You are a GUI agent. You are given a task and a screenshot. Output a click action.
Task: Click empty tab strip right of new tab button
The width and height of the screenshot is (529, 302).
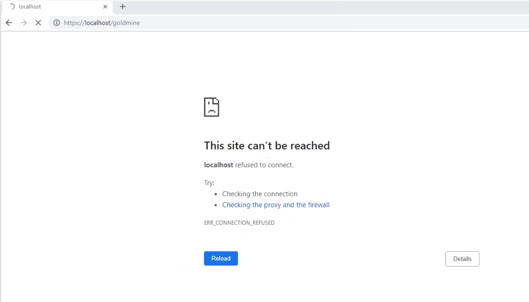(x=321, y=7)
